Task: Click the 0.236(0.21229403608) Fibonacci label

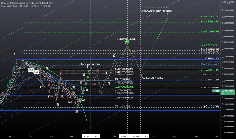Action: 210,88
